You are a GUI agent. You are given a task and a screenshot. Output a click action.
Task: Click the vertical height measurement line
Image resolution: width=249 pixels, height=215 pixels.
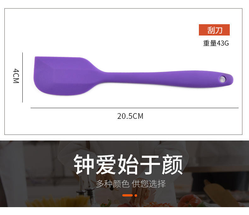pos(23,77)
